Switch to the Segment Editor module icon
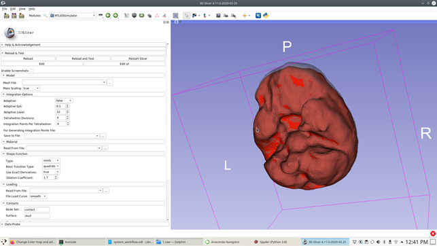The image size is (437, 246). (164, 16)
